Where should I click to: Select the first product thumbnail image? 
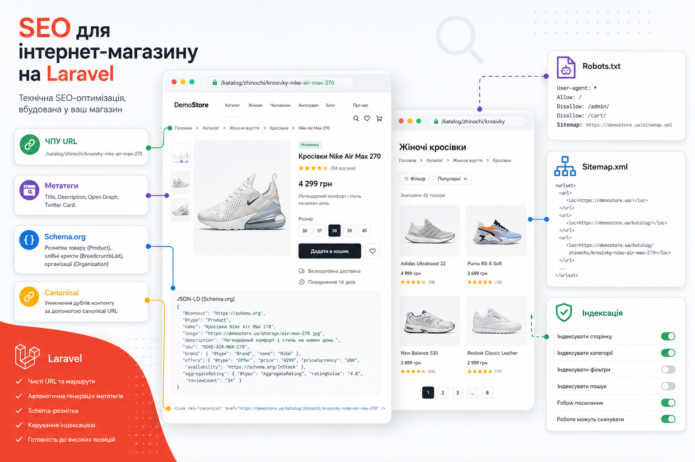pyautogui.click(x=181, y=155)
